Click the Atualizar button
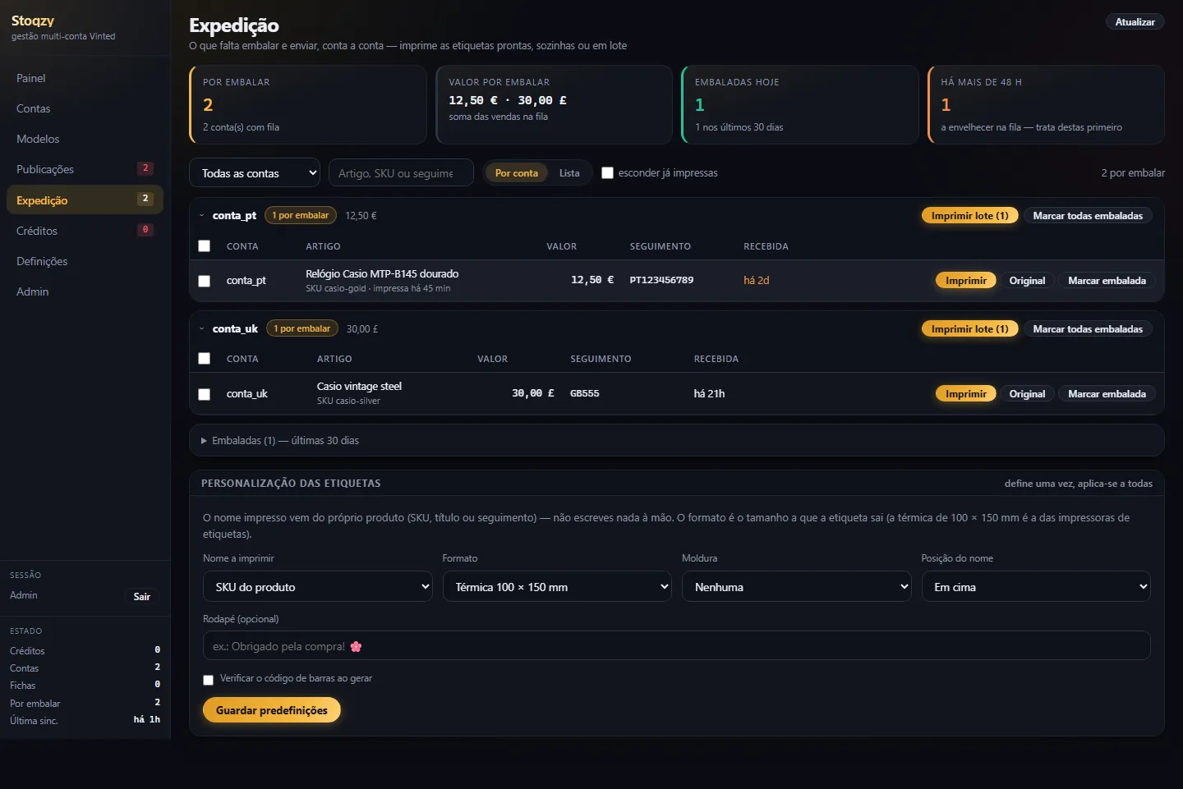Viewport: 1183px width, 789px height. [1135, 22]
